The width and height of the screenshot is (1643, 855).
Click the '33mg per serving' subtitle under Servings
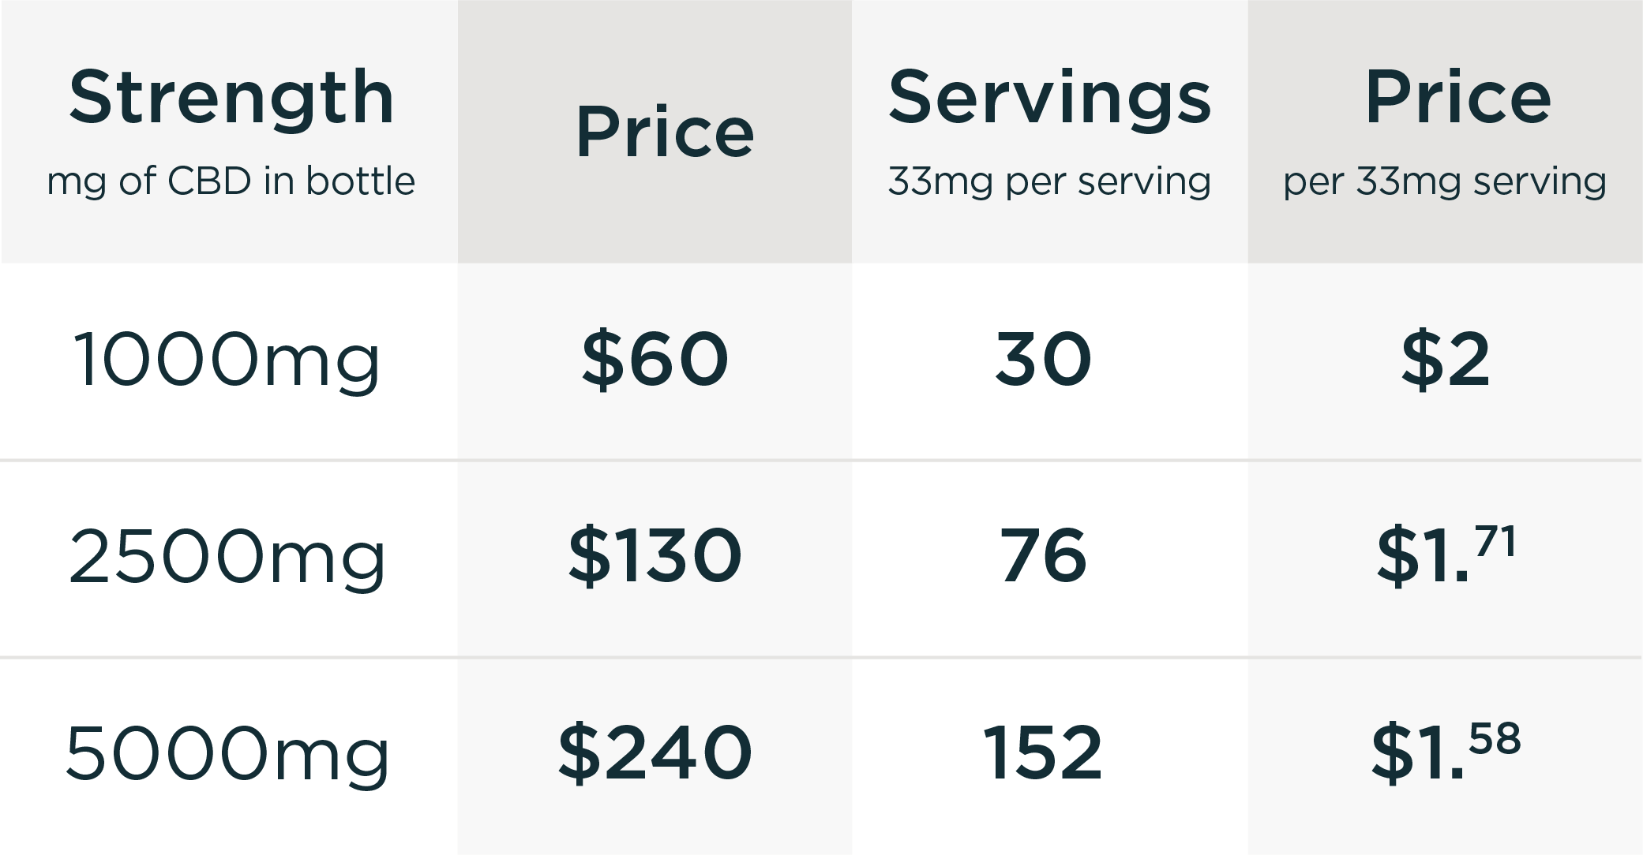1049,181
